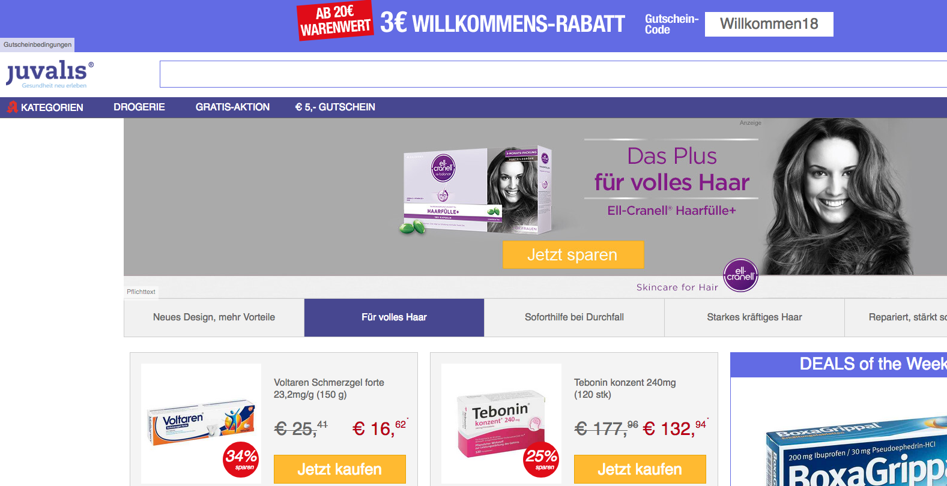Click the juvalis logo
The image size is (947, 486).
tap(50, 74)
